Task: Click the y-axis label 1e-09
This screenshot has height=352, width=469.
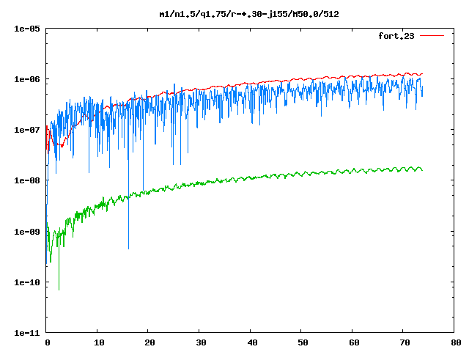Action: 27,232
